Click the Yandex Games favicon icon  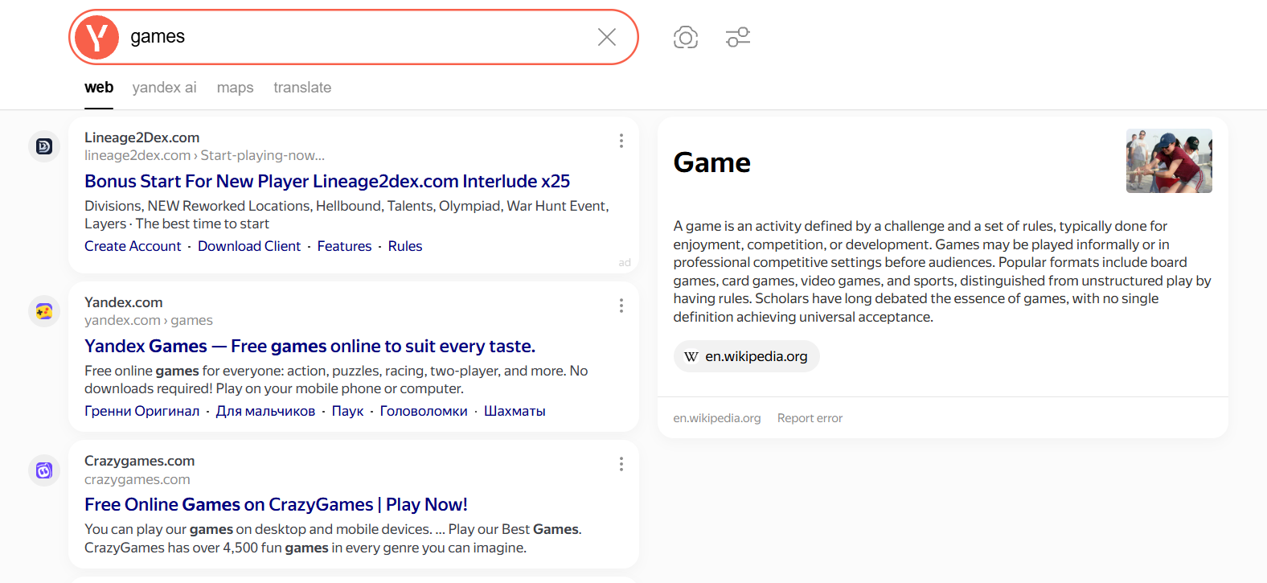tap(44, 311)
